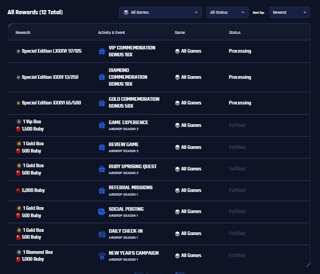The height and width of the screenshot is (274, 320).
Task: Click gift icon beside Review Game
Action: (102, 147)
